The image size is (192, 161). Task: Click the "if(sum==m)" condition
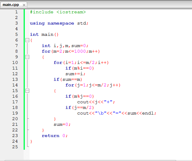(68, 80)
